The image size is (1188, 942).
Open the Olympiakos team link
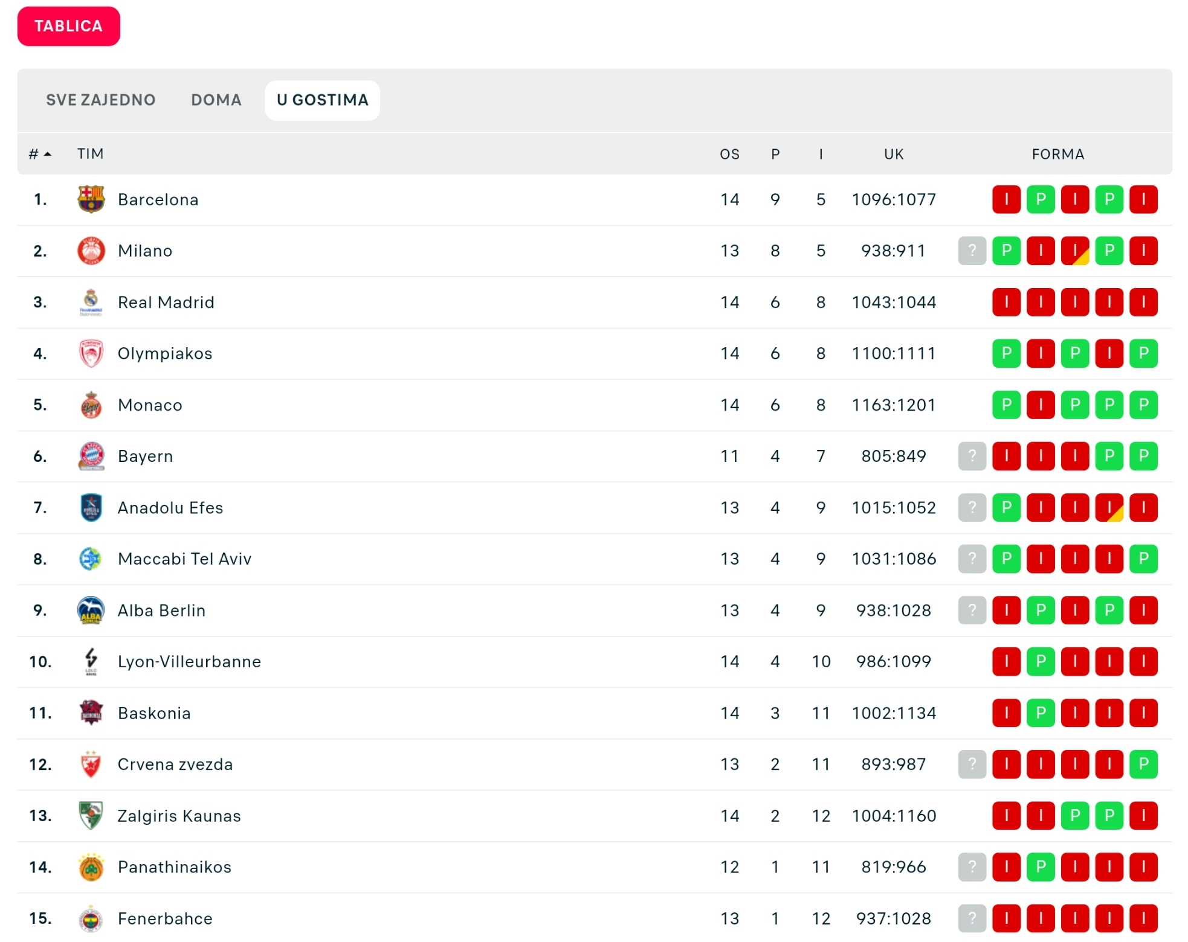(x=165, y=353)
